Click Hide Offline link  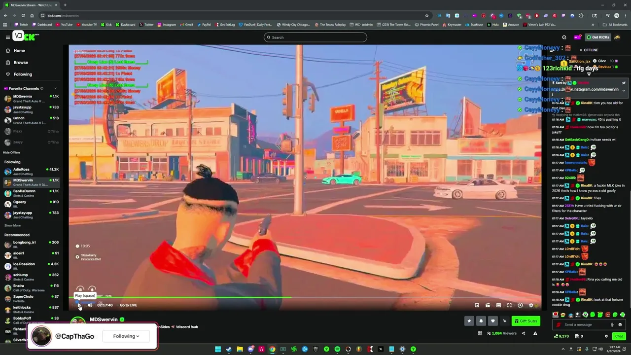(x=11, y=152)
